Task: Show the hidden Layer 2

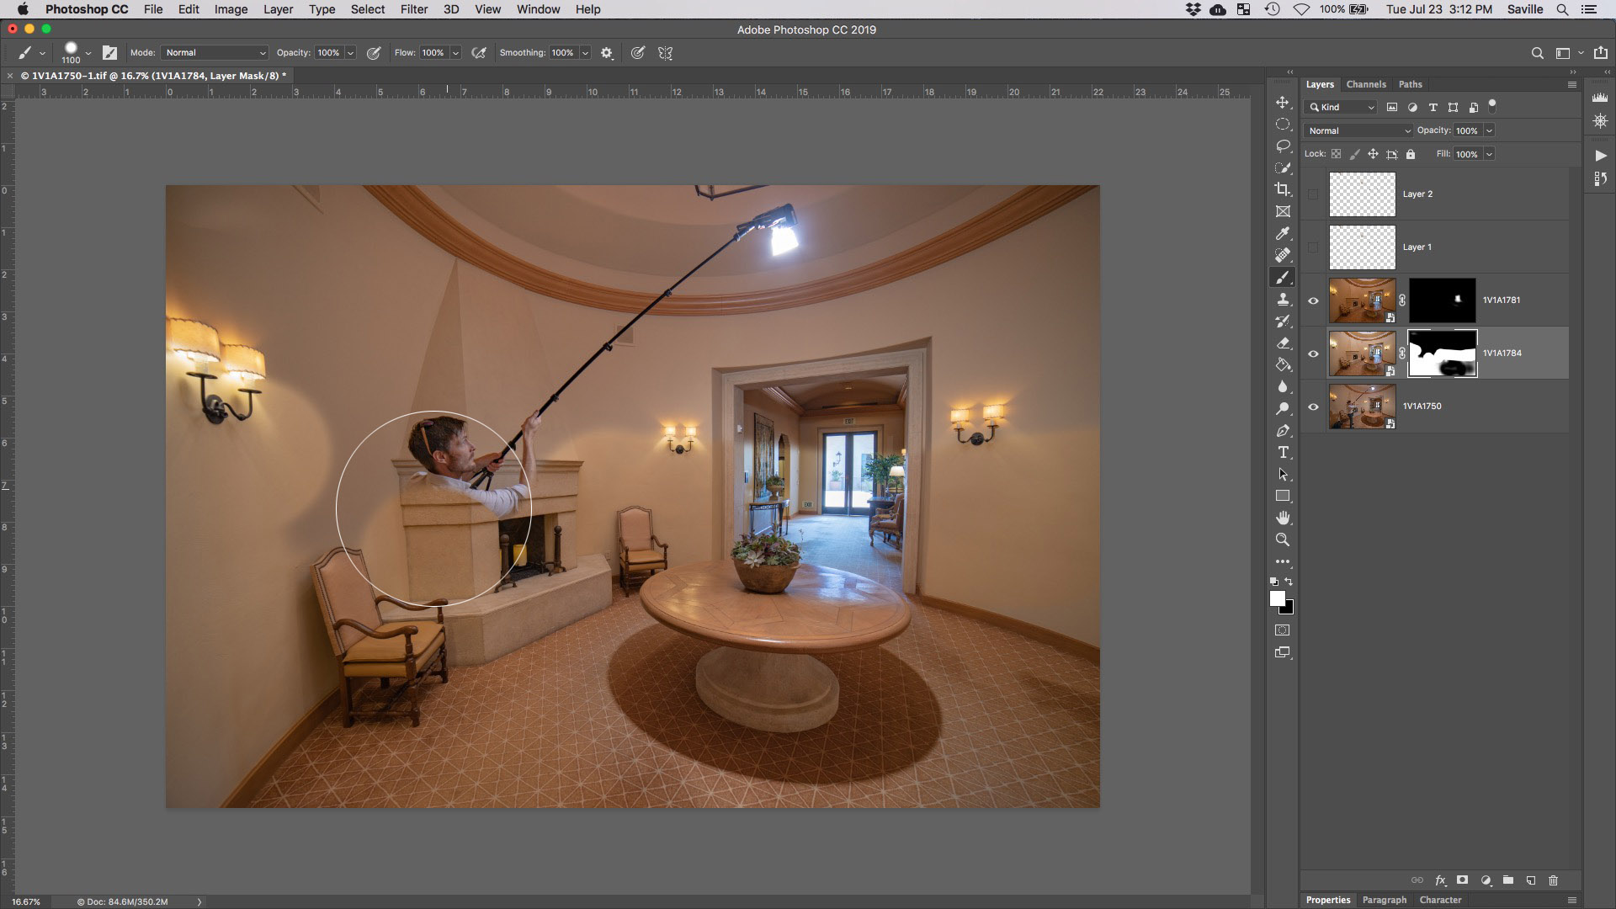Action: 1313,194
